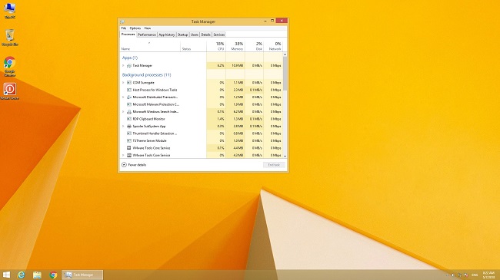Click the Microsoft Windows Search Indexer icon
The height and width of the screenshot is (280, 500).
(x=128, y=112)
